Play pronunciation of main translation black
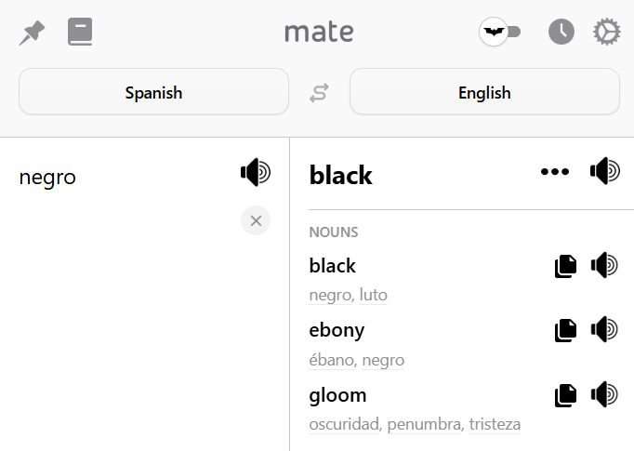Image resolution: width=634 pixels, height=451 pixels. tap(605, 171)
